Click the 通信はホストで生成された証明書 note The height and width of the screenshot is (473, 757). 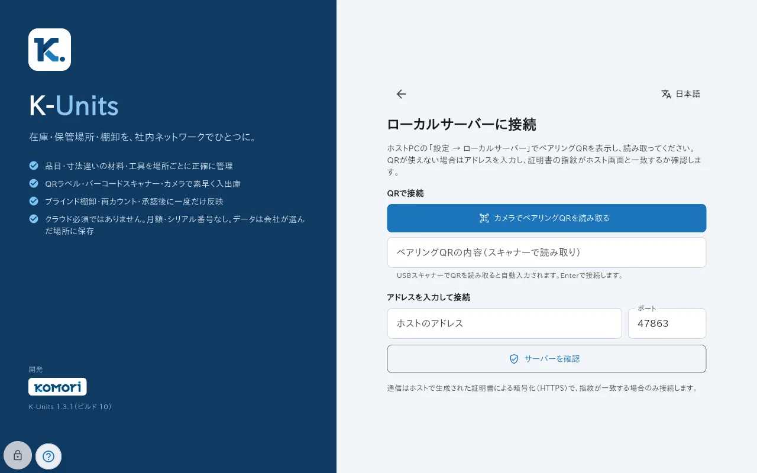pyautogui.click(x=542, y=388)
